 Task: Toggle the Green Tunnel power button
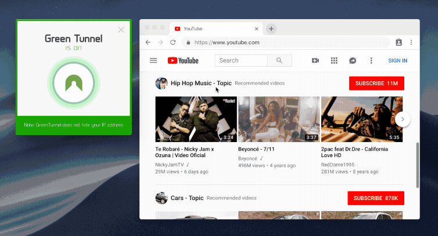coord(74,83)
